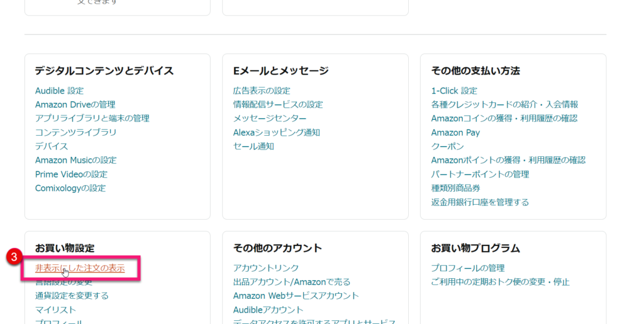This screenshot has height=324, width=644.
Task: Click the 広告表示の設定 link
Action: (x=262, y=91)
